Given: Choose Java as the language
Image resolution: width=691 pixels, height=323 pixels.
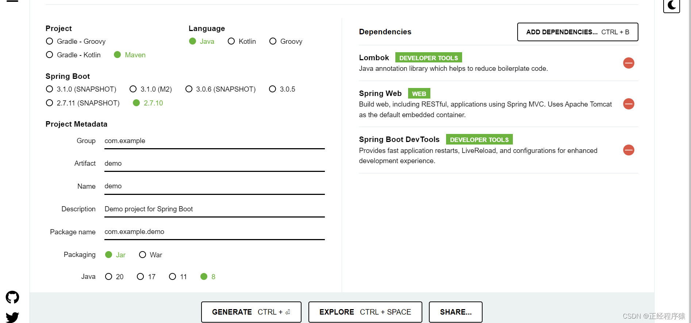Looking at the screenshot, I should pos(201,41).
